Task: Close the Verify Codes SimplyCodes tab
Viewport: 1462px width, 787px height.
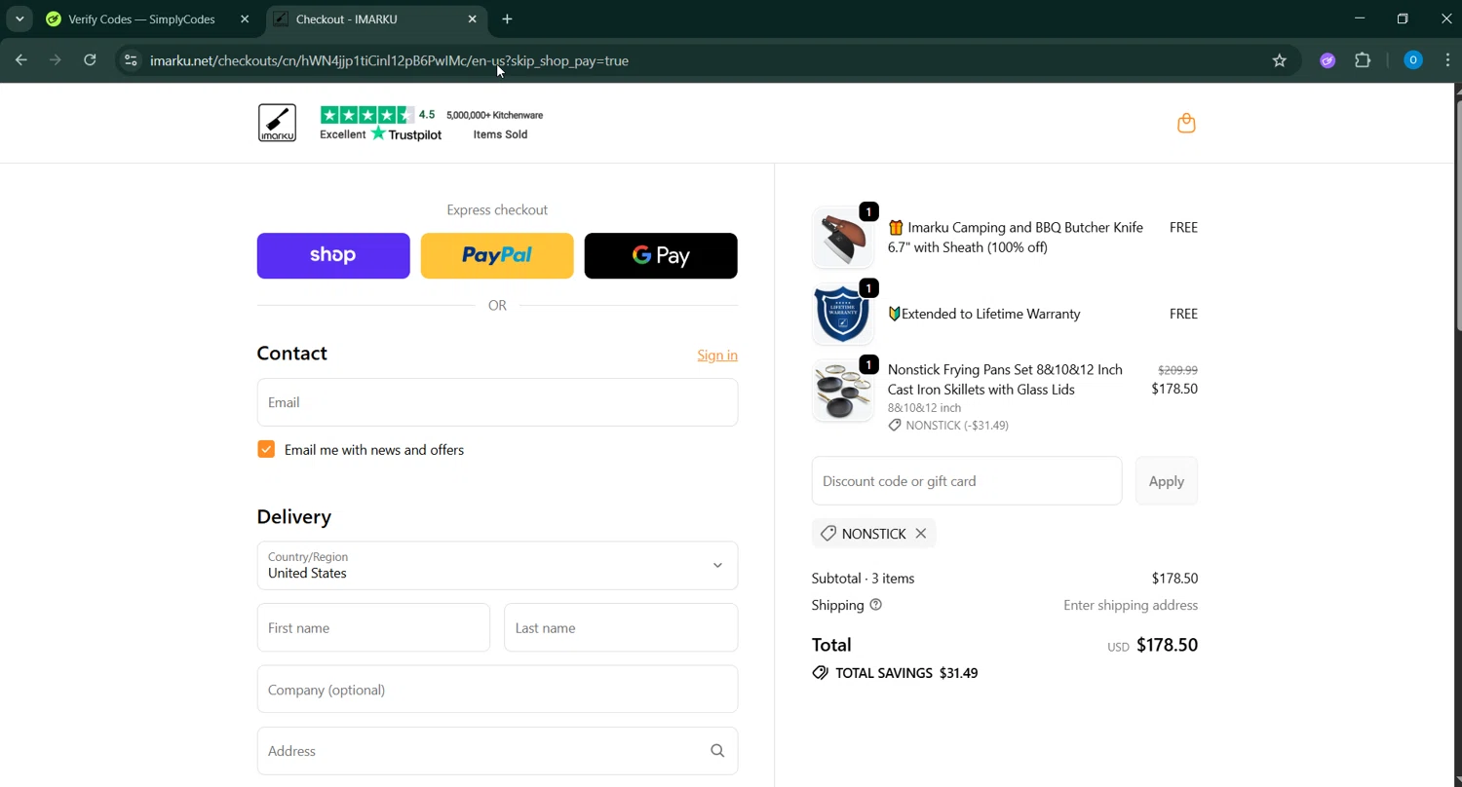Action: [x=245, y=19]
